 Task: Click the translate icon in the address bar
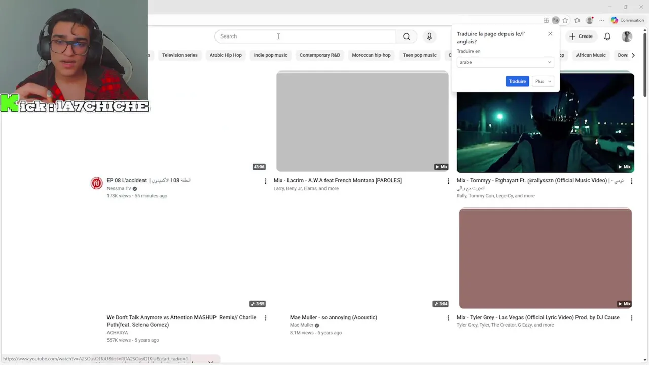pos(556,20)
